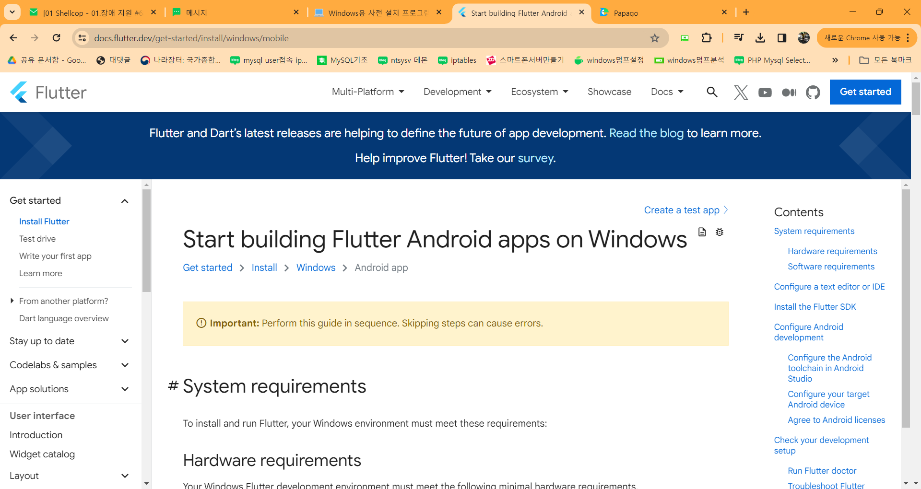Screen dimensions: 921x489
Task: Open a new browser tab with plus
Action: tap(746, 12)
